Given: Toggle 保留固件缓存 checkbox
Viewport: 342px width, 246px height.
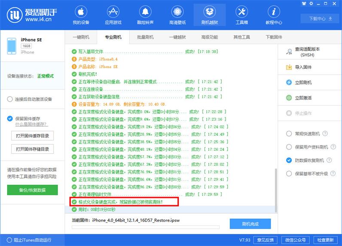Looking at the screenshot, I should 10,118.
